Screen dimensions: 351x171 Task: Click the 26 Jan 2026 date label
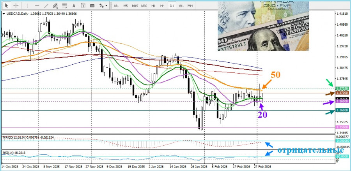(199, 167)
